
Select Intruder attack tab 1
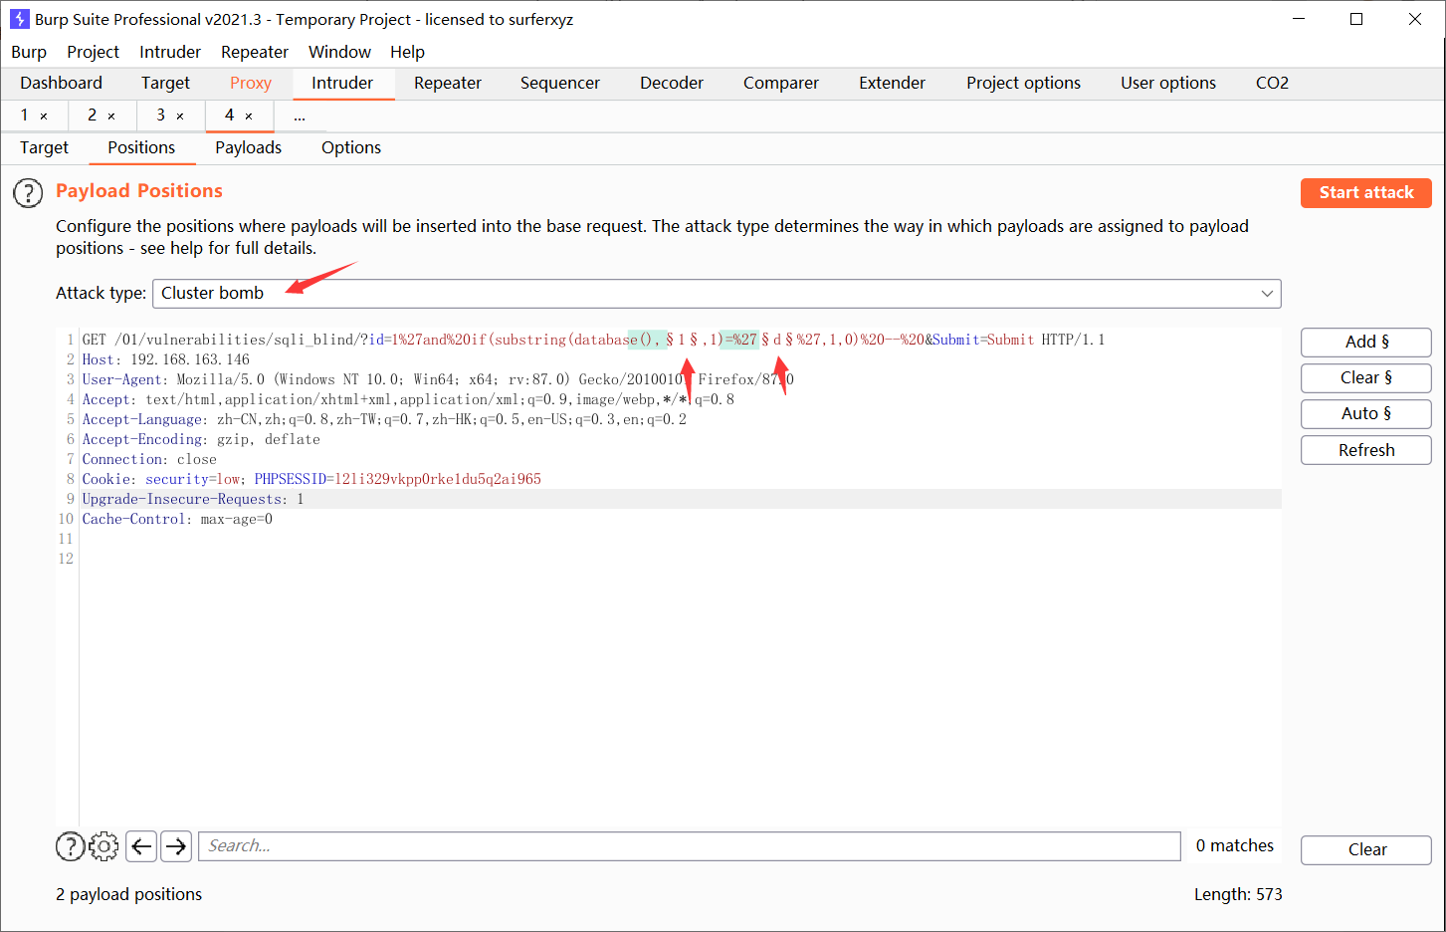(x=25, y=116)
